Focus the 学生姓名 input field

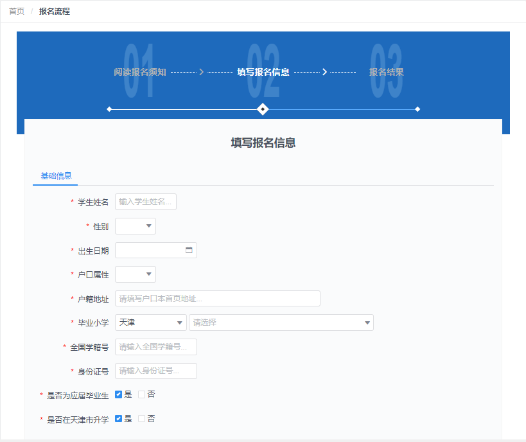[x=146, y=202]
